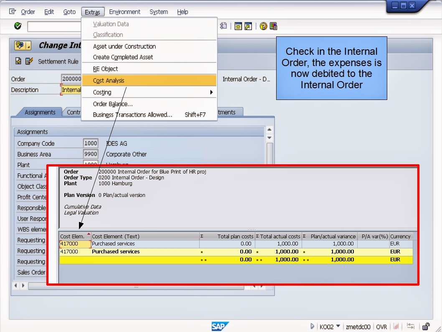442x332 pixels.
Task: Click the Other Order icon left of Settlement Rule
Action: pyautogui.click(x=18, y=61)
